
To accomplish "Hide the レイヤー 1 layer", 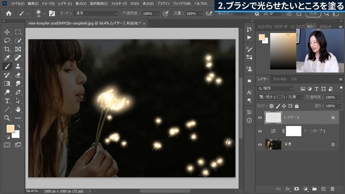I will (260, 117).
